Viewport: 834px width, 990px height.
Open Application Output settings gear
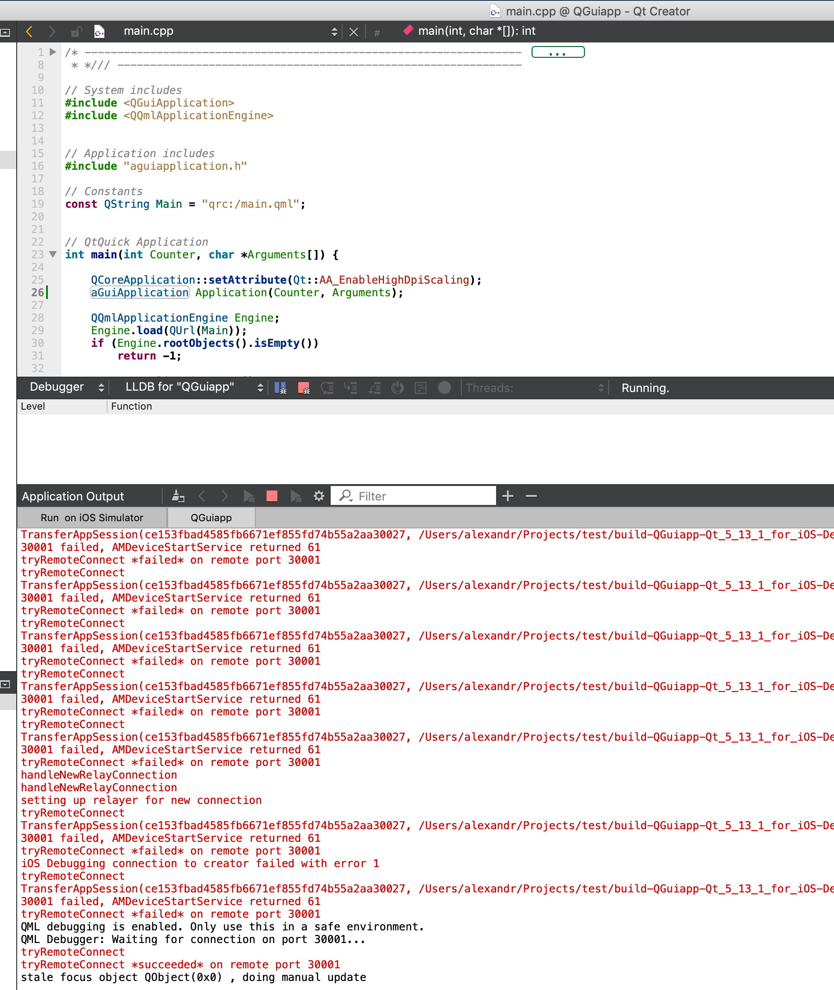coord(319,496)
